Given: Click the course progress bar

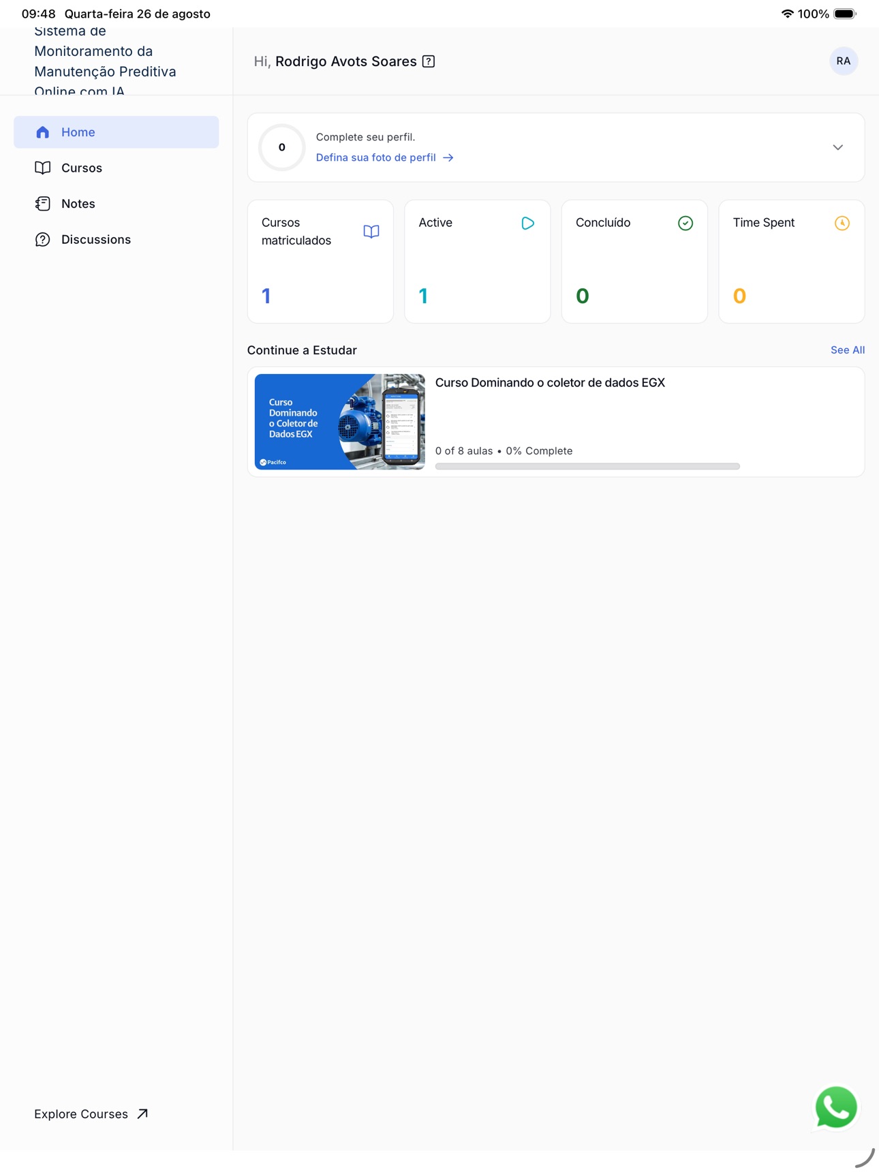Looking at the screenshot, I should tap(587, 467).
